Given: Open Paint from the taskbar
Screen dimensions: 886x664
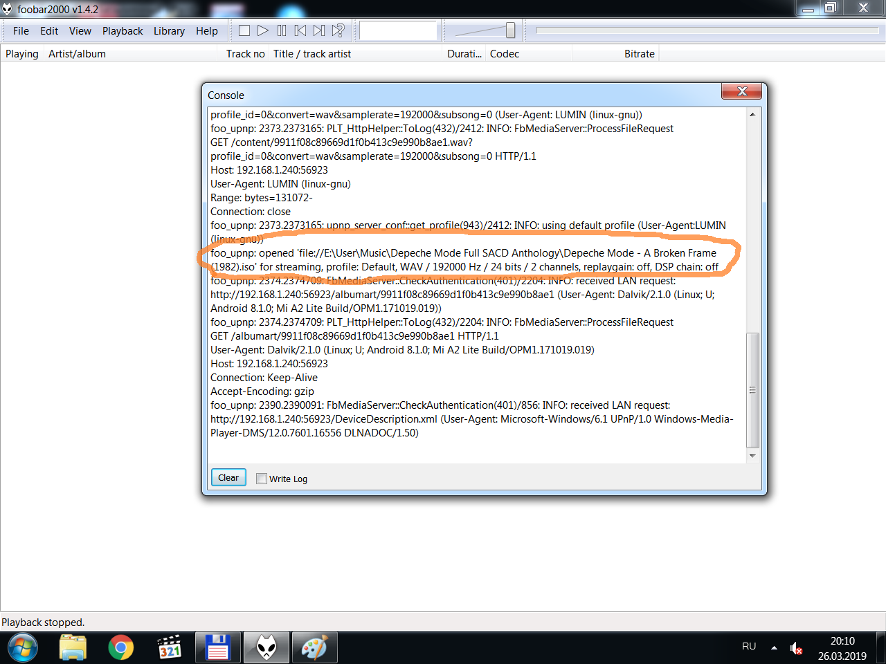Looking at the screenshot, I should pyautogui.click(x=315, y=648).
